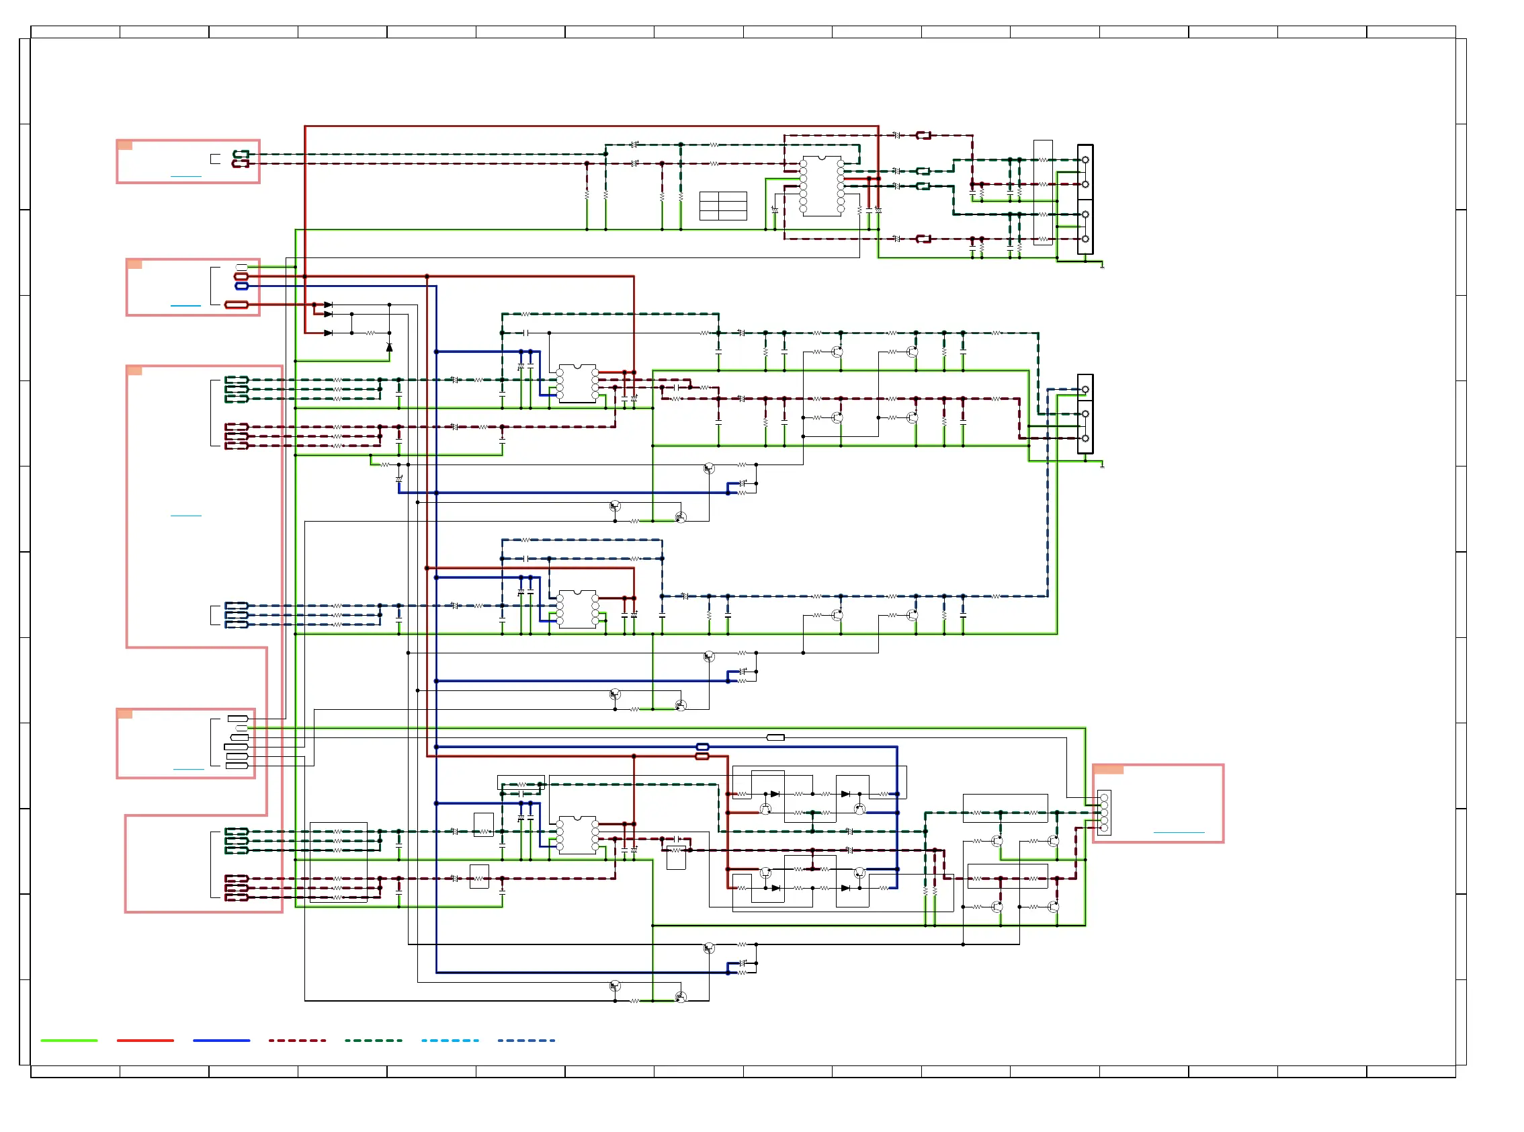Click the dashed dark red legend line

(297, 1041)
